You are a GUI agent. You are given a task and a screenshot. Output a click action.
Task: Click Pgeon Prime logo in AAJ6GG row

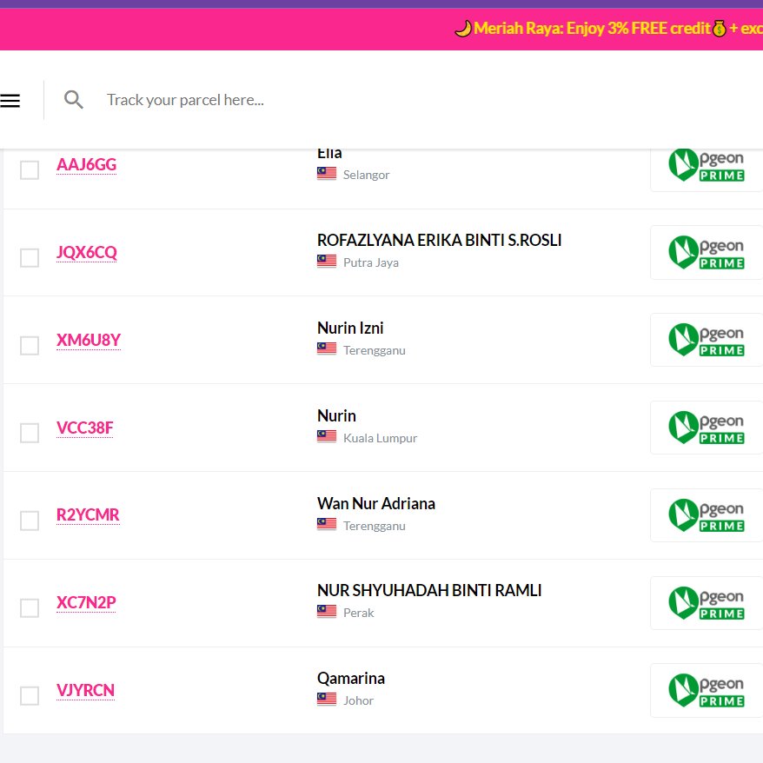coord(706,165)
